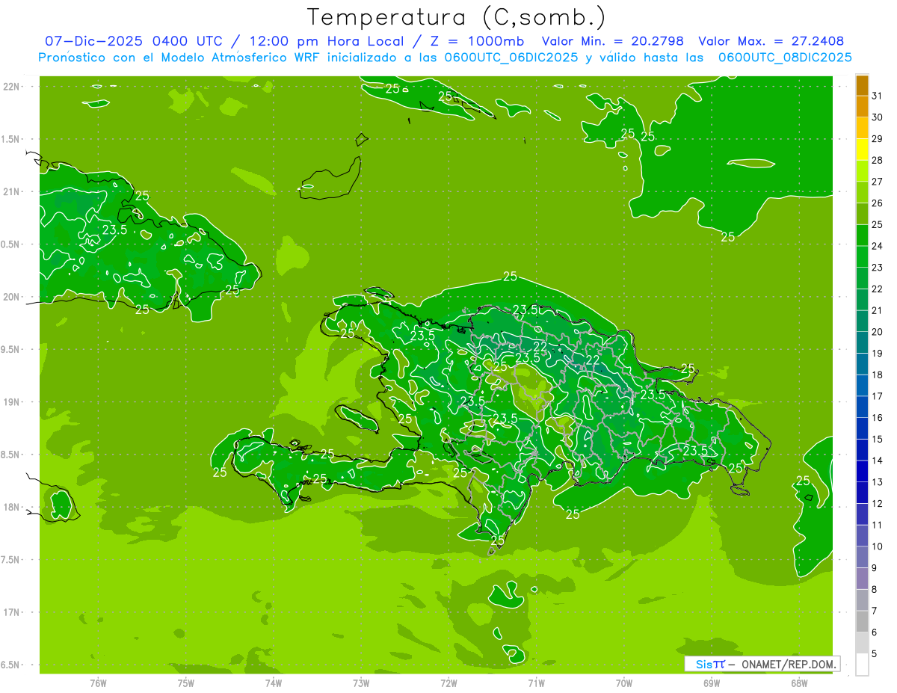The width and height of the screenshot is (897, 693).
Task: Click the "68W" longitude axis label
Action: point(798,683)
